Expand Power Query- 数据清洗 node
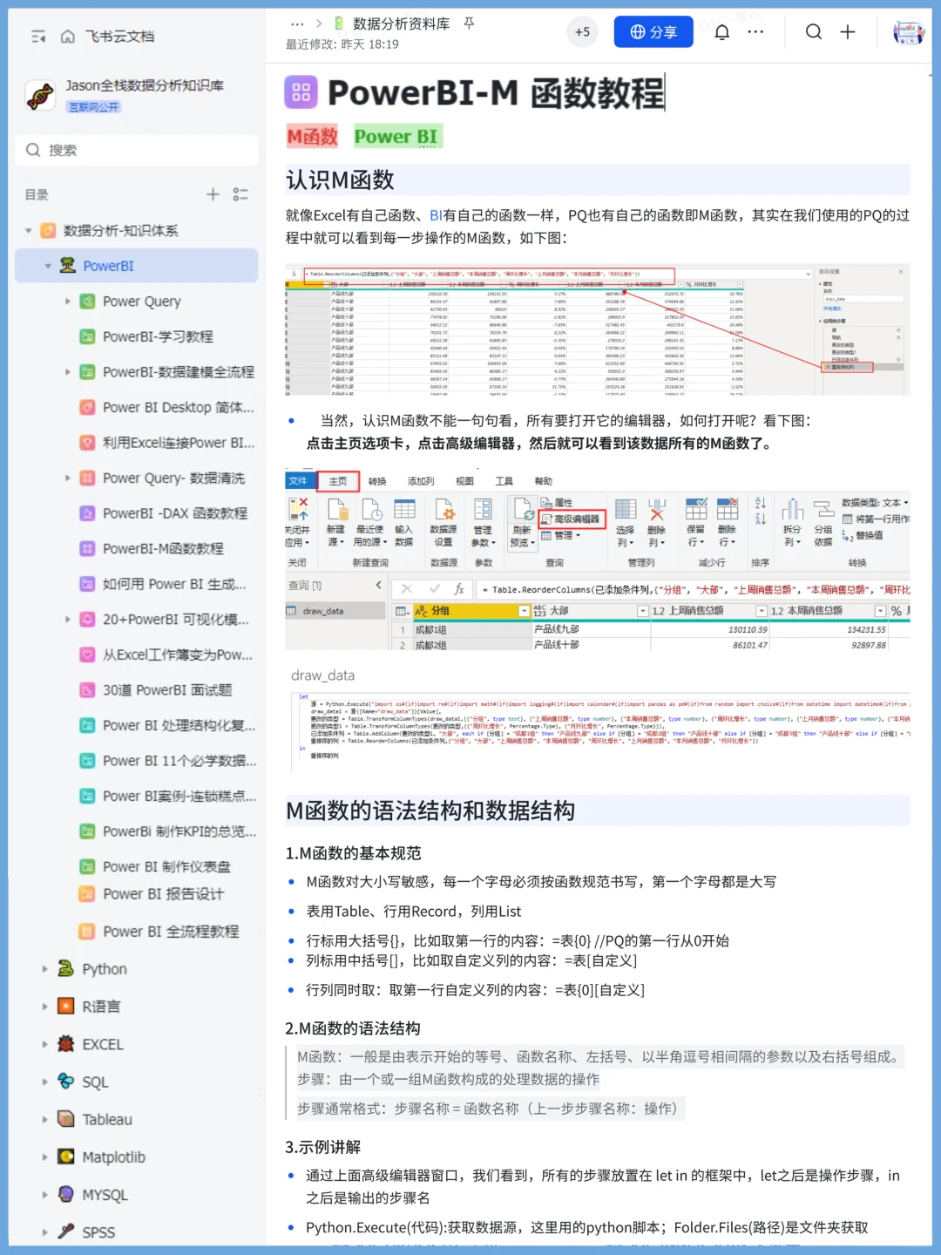This screenshot has height=1255, width=941. coord(68,478)
